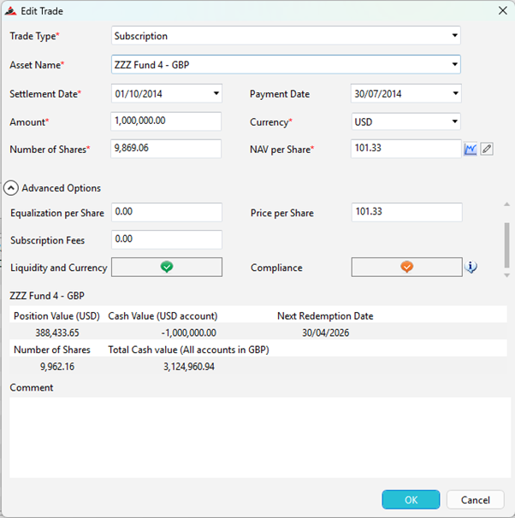Click the Price per Share field
The height and width of the screenshot is (518, 515).
(x=406, y=212)
